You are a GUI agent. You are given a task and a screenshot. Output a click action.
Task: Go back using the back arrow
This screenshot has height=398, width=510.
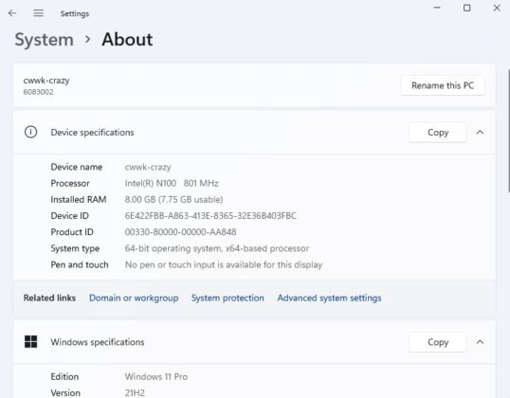(12, 13)
